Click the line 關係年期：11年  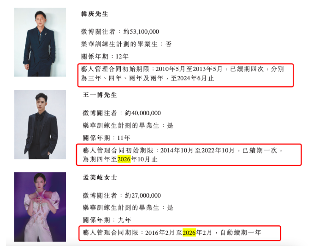pyautogui.click(x=106, y=138)
